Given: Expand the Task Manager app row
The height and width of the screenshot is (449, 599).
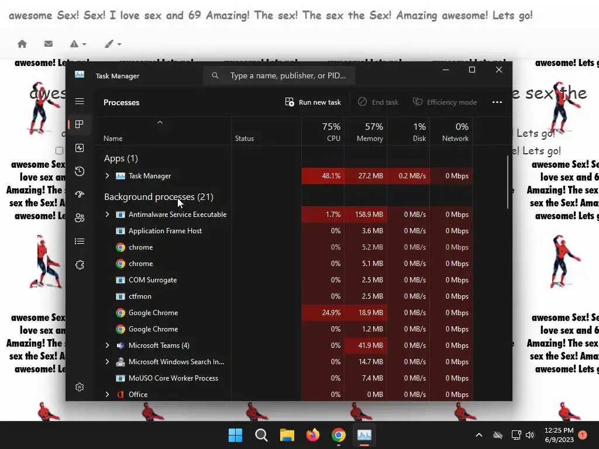Looking at the screenshot, I should pyautogui.click(x=108, y=175).
